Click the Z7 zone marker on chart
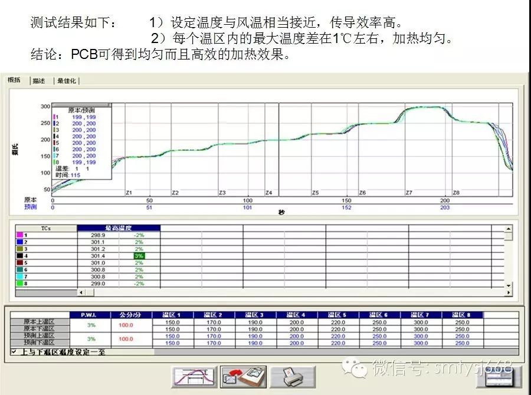Viewport: 531px width, 395px height. pyautogui.click(x=409, y=193)
